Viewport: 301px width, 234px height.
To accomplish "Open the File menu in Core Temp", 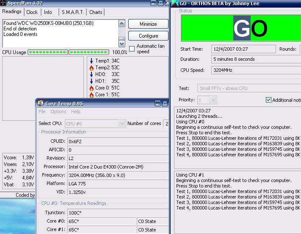I will tap(42, 112).
